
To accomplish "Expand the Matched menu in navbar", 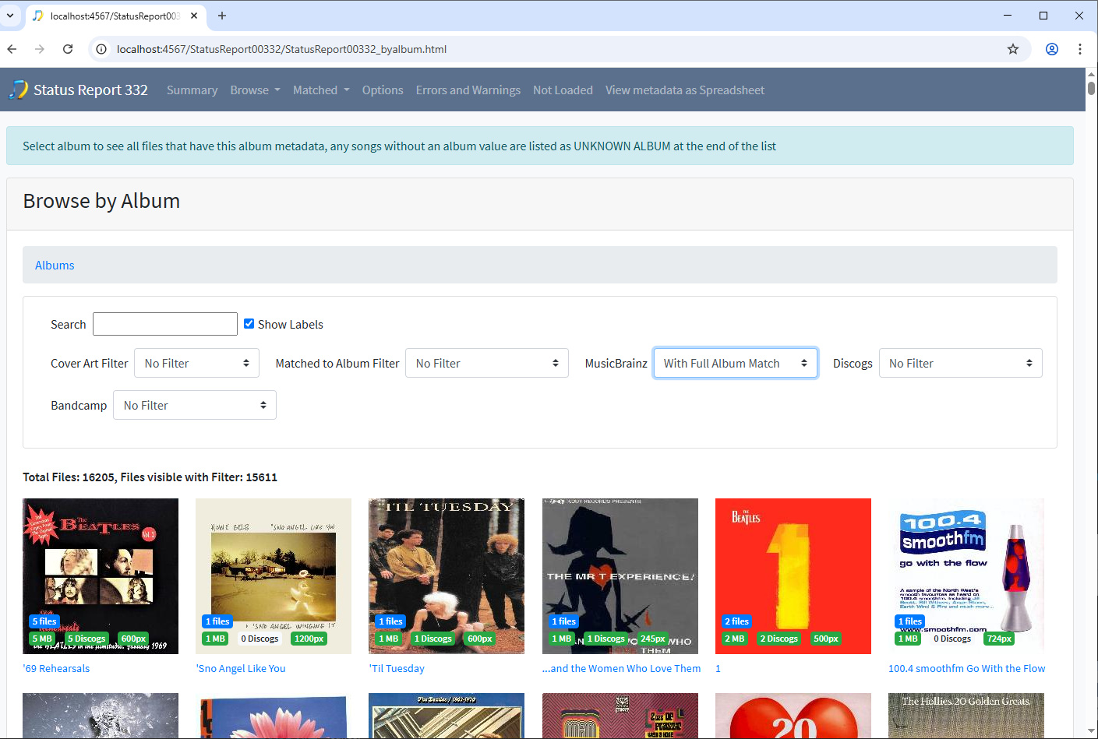I will coord(321,90).
